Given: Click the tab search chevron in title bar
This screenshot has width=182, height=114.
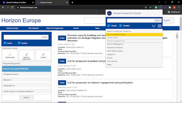Looking at the screenshot, I should pyautogui.click(x=159, y=2).
